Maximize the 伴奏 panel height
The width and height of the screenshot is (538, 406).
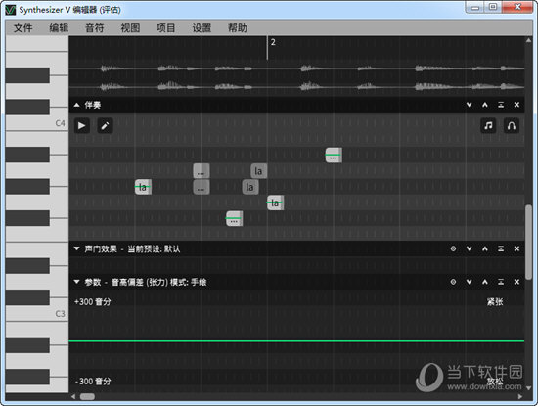(501, 105)
